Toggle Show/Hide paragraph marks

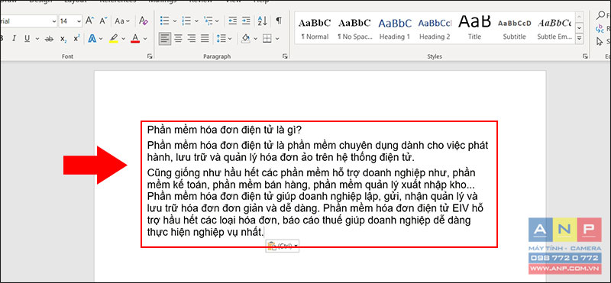(279, 21)
